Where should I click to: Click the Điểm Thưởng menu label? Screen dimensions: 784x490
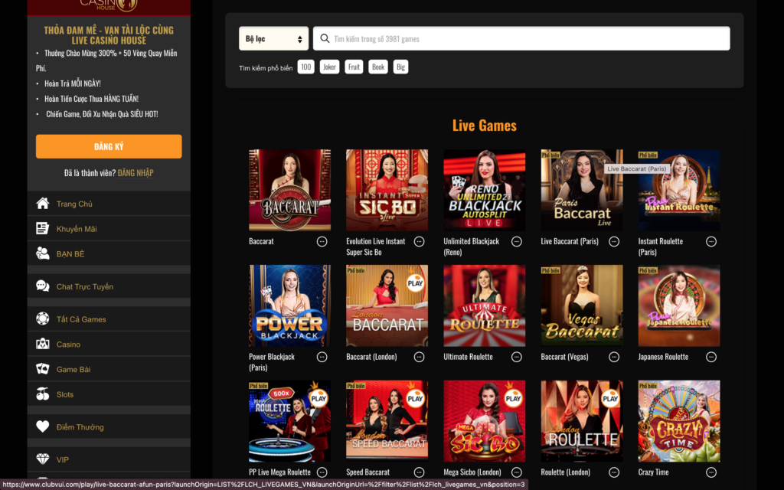[80, 427]
